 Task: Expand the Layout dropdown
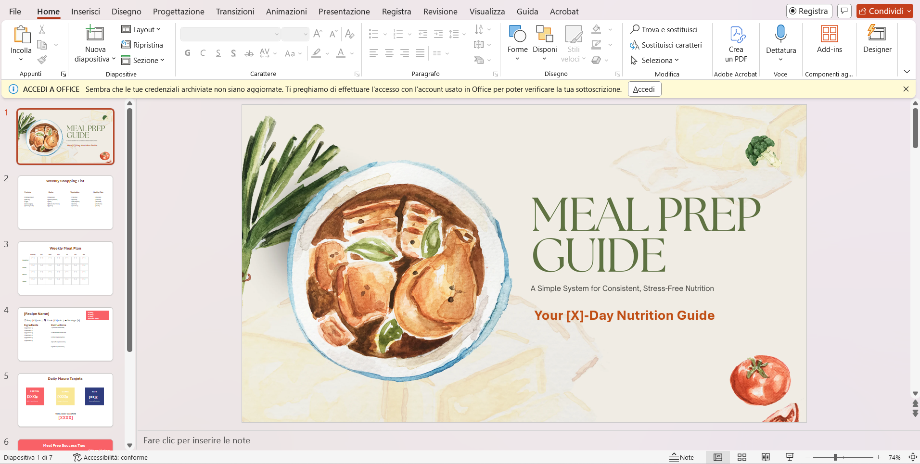click(x=141, y=29)
